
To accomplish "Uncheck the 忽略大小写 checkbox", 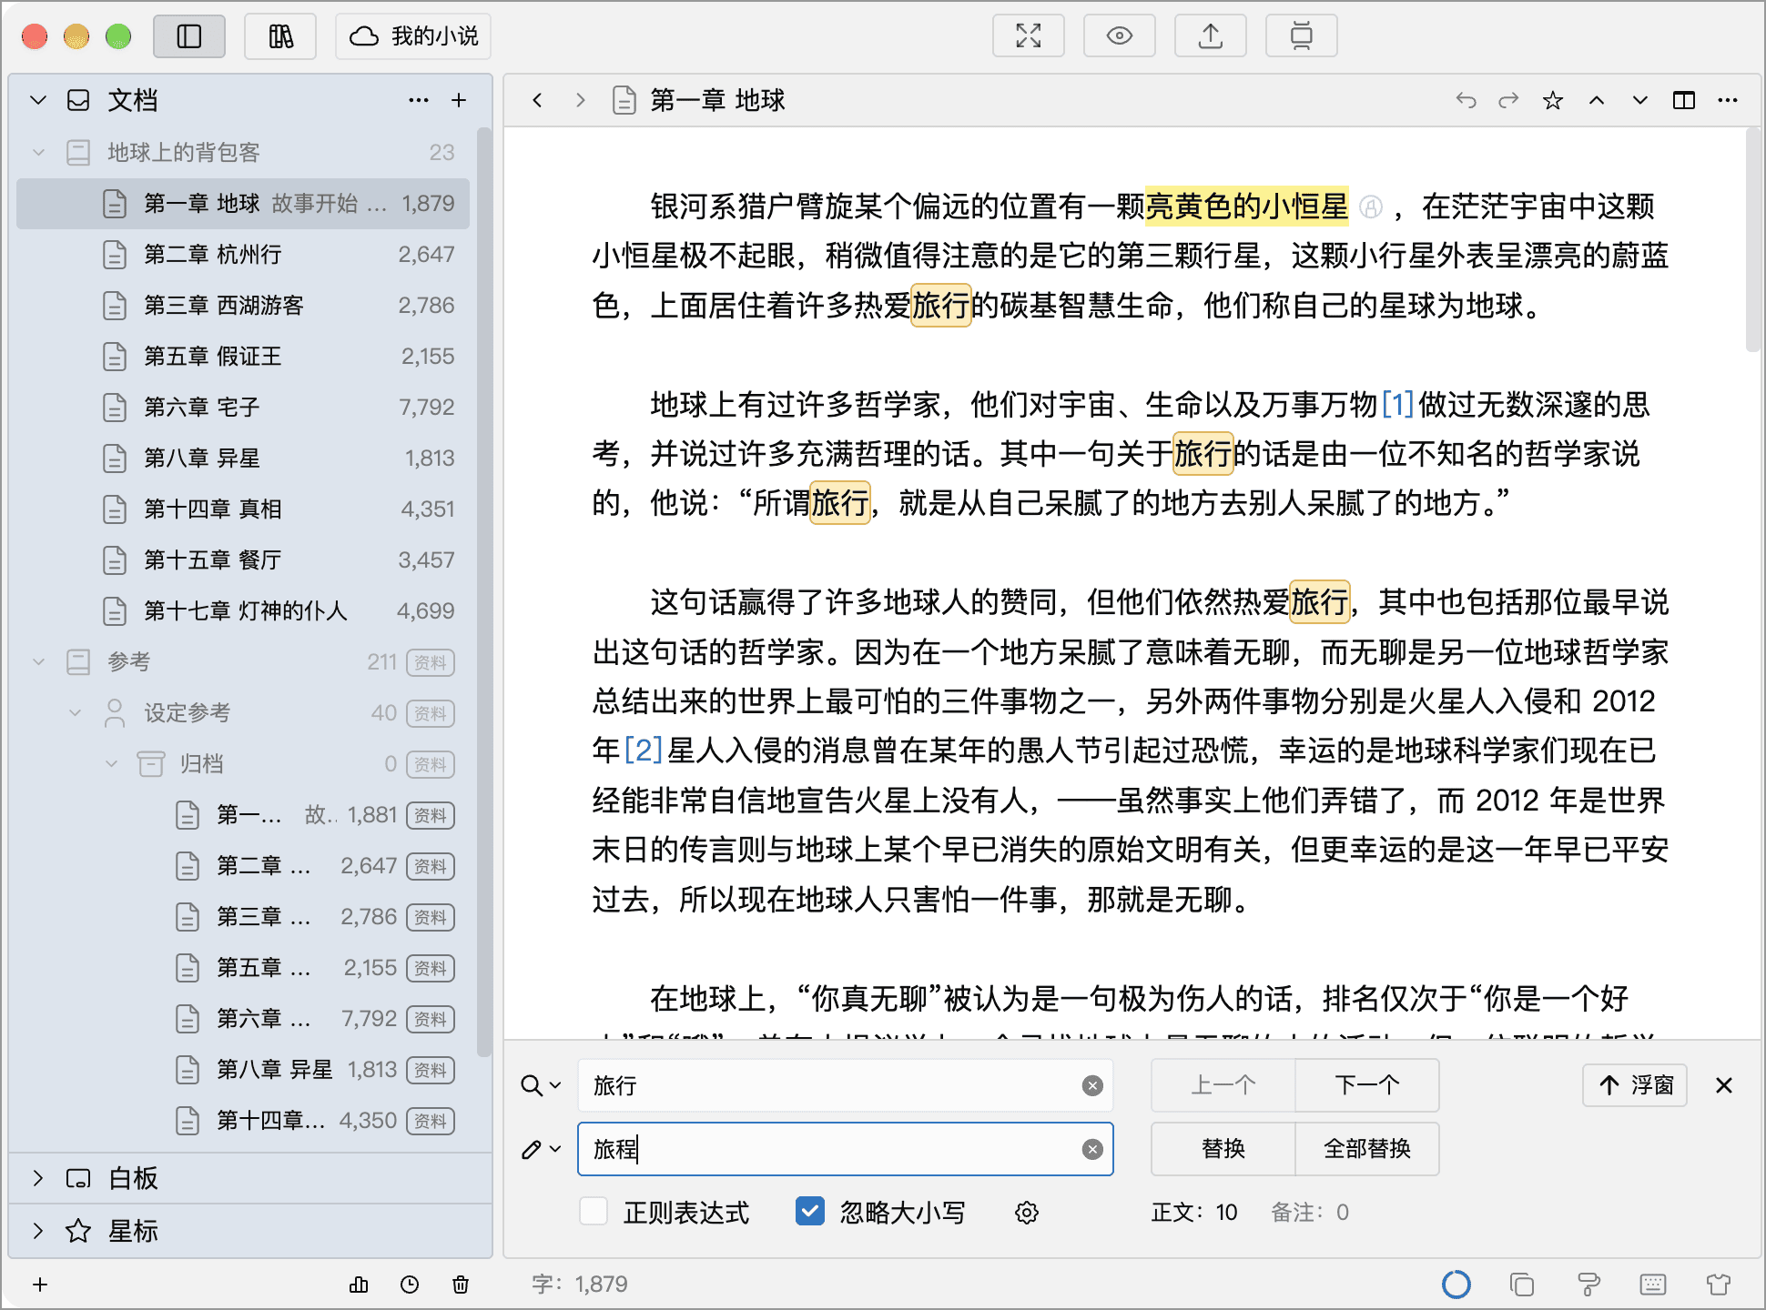I will (810, 1212).
